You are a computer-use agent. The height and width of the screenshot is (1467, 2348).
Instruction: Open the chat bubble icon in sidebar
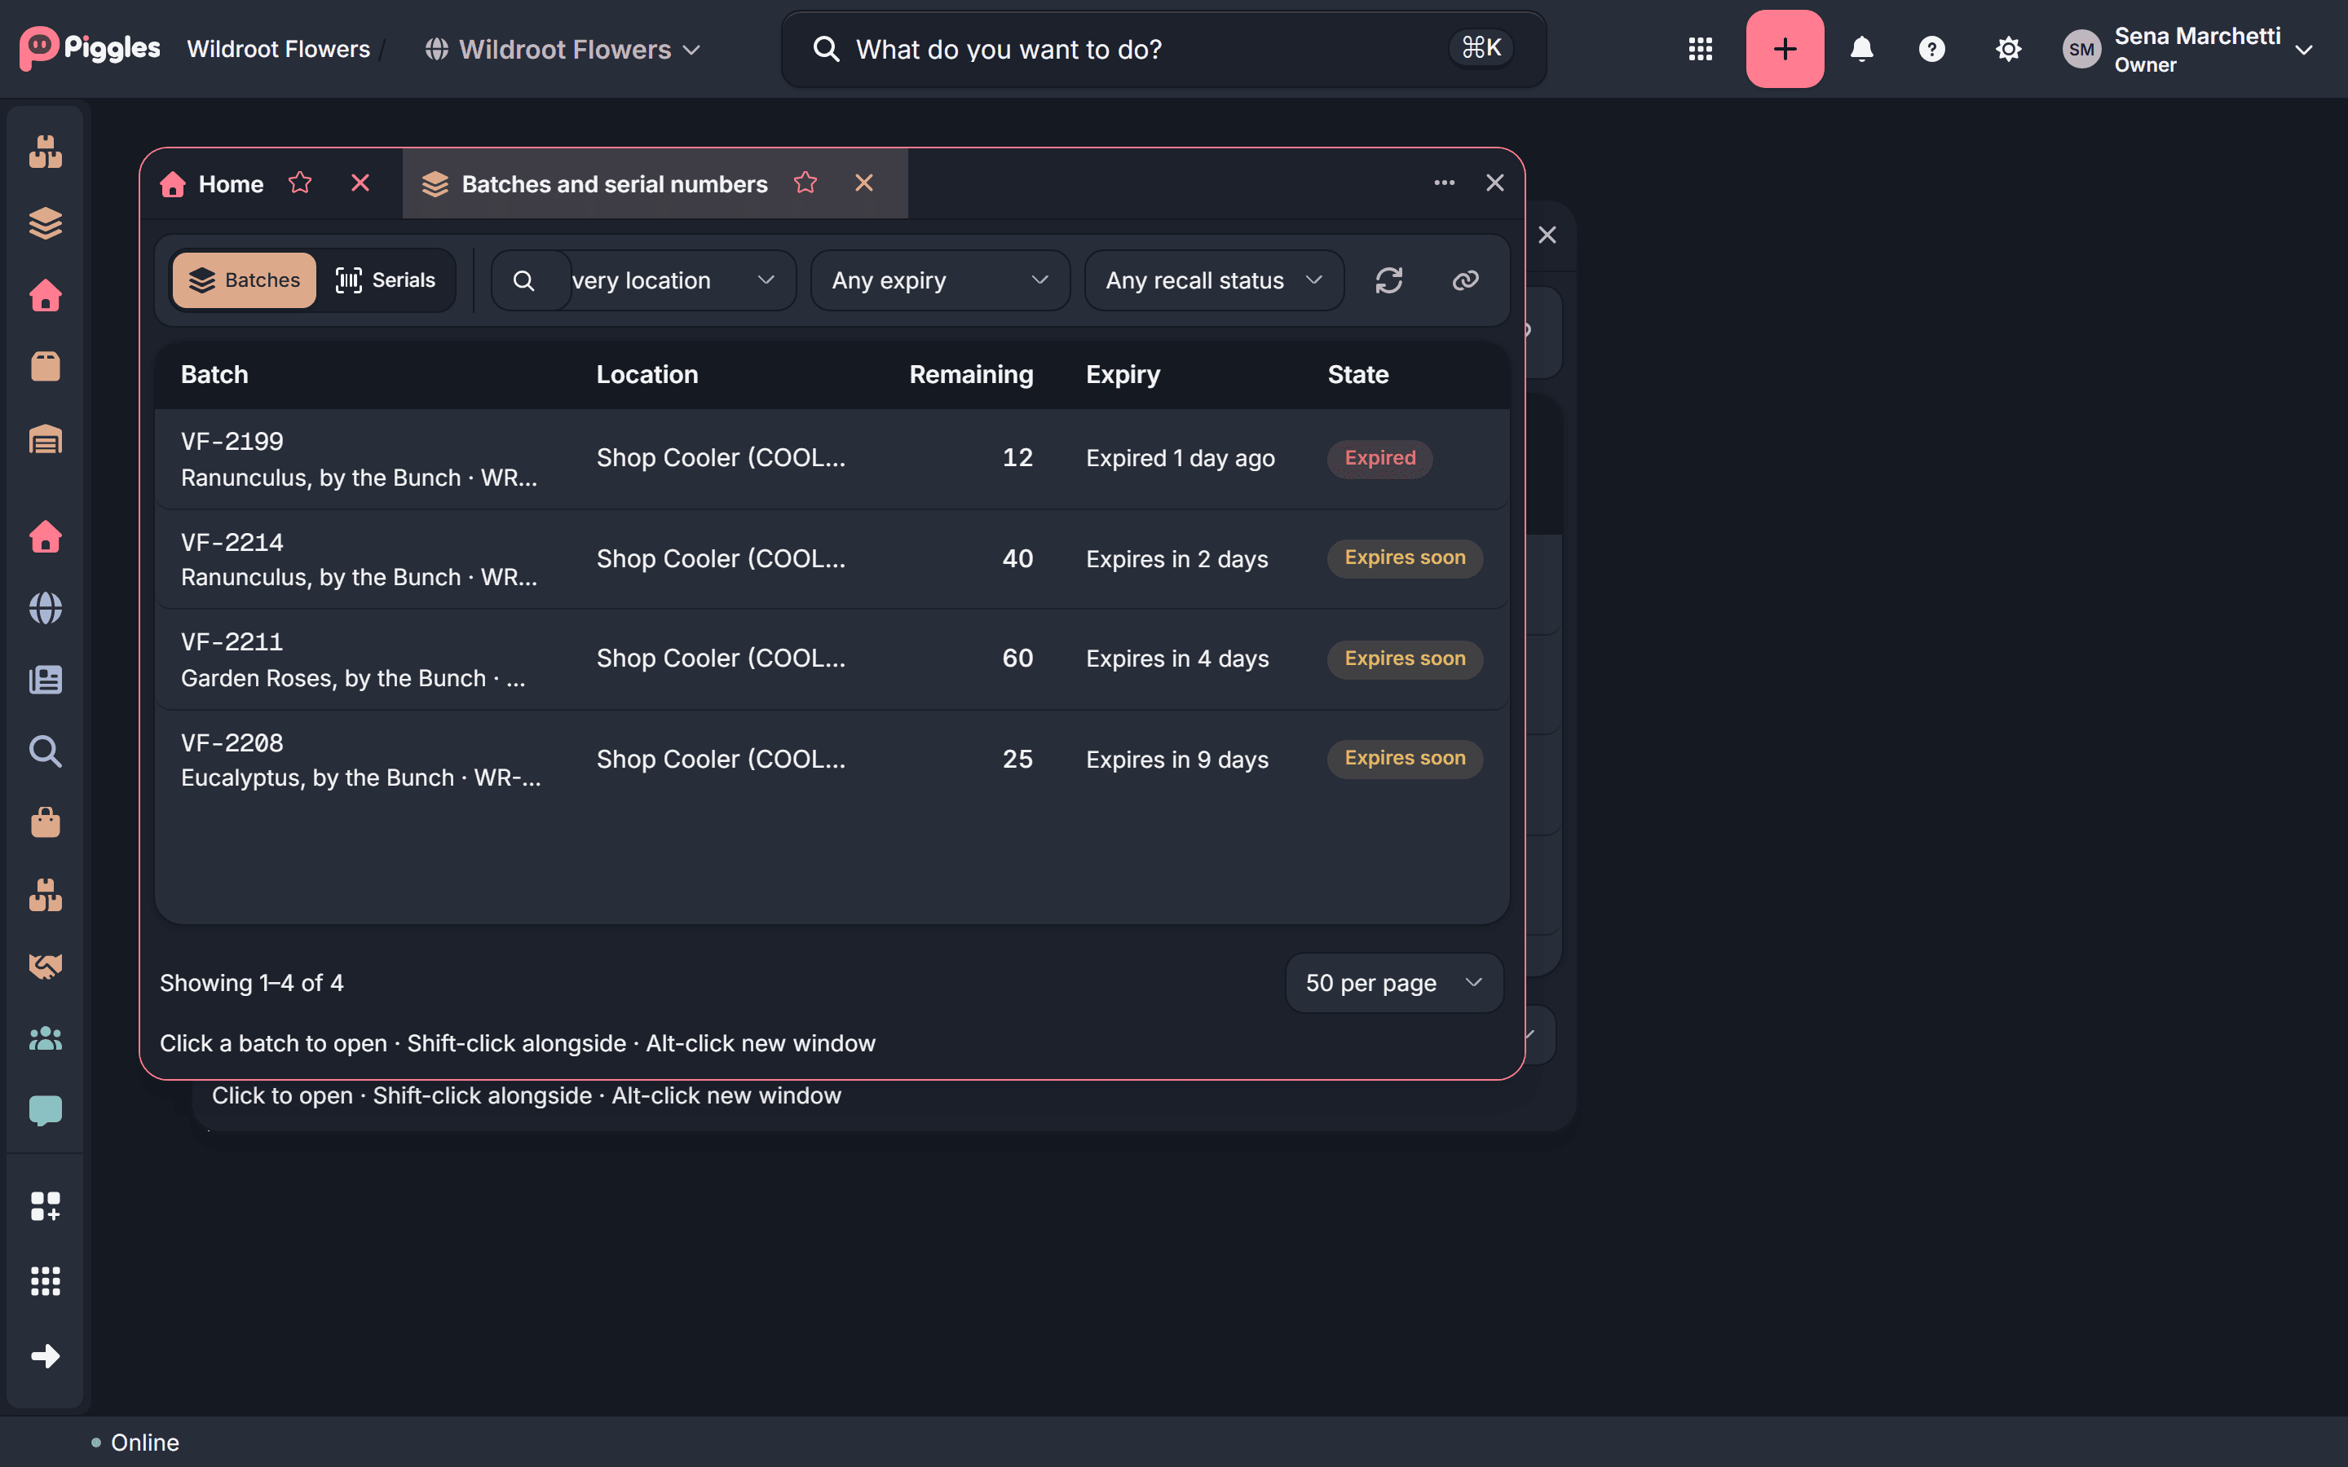tap(46, 1110)
